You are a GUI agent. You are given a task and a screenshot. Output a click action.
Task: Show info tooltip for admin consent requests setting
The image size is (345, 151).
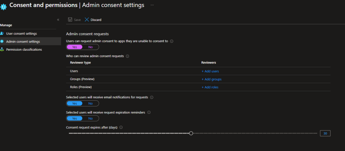click(x=171, y=41)
